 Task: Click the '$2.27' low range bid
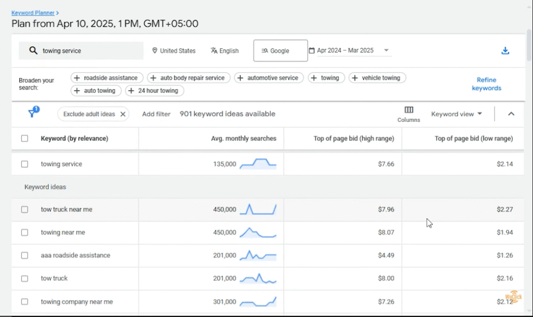(505, 210)
